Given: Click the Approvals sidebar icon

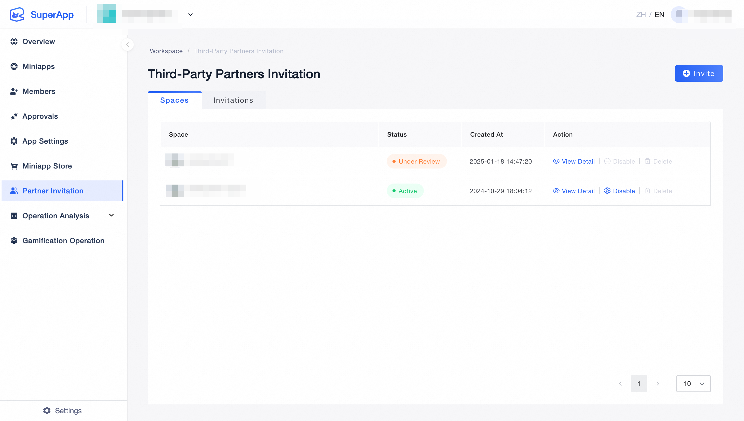Looking at the screenshot, I should pos(14,116).
